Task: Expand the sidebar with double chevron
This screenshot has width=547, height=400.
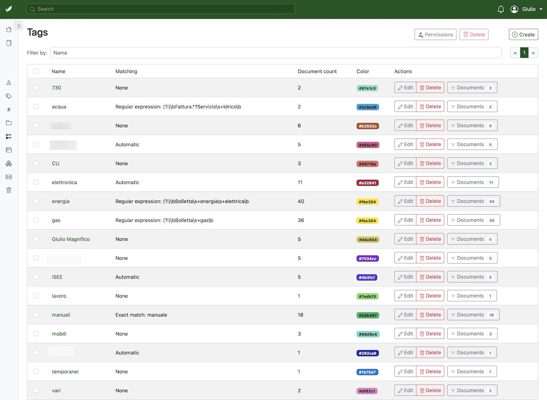Action: pyautogui.click(x=19, y=26)
